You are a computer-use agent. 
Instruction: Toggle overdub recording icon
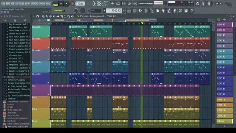click(x=129, y=4)
